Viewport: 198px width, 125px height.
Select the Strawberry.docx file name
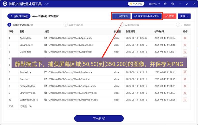(28, 93)
